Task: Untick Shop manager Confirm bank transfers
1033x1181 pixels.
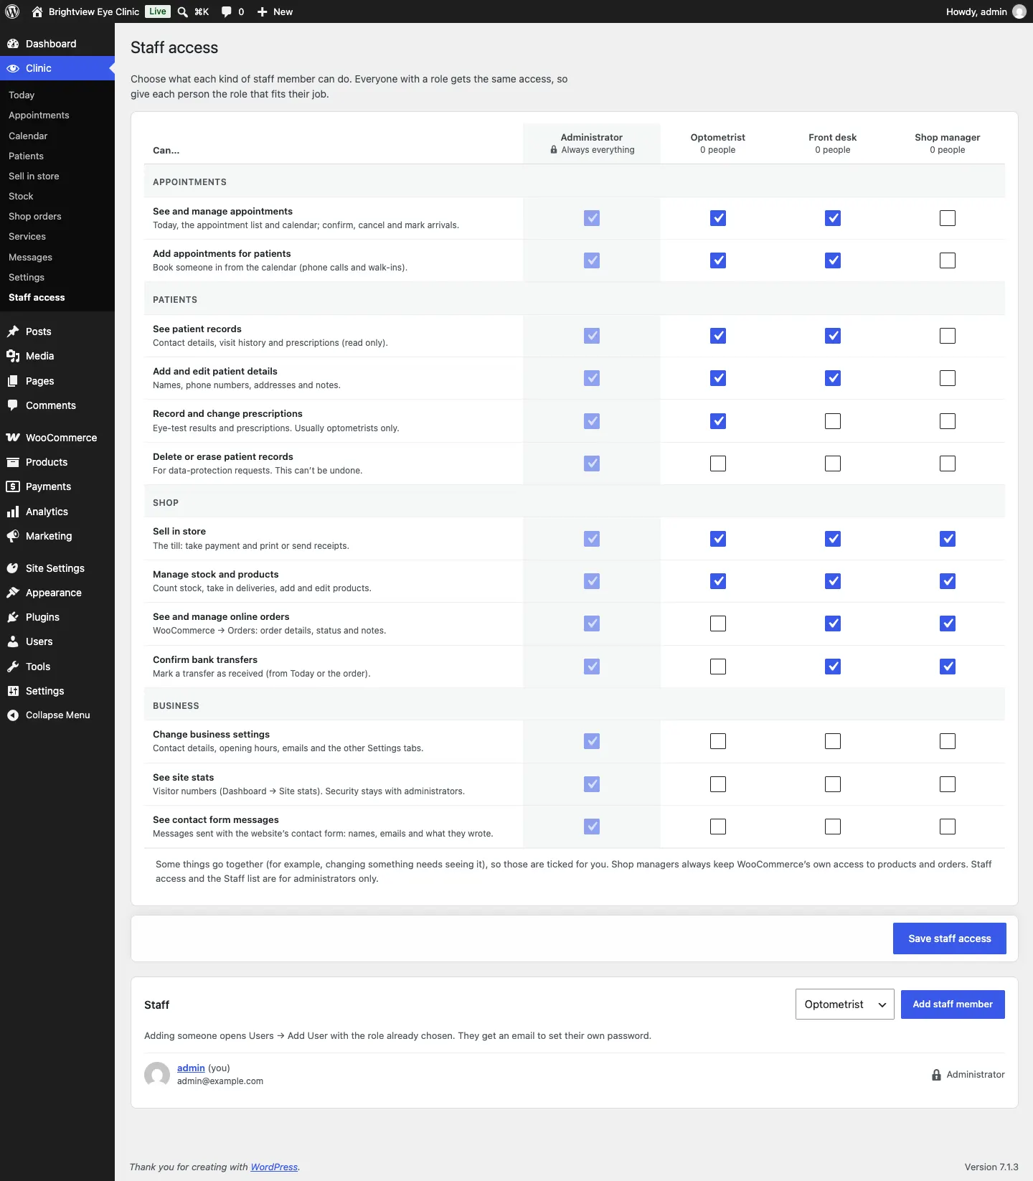Action: [948, 667]
